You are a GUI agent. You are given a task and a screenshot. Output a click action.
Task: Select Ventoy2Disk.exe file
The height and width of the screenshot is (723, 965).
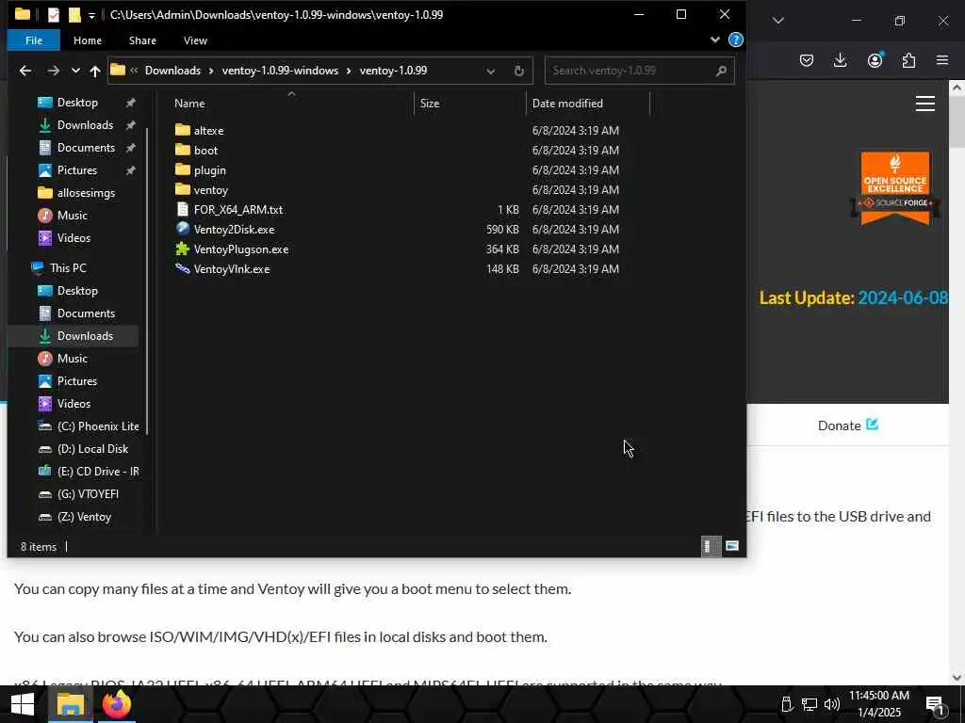tap(234, 230)
